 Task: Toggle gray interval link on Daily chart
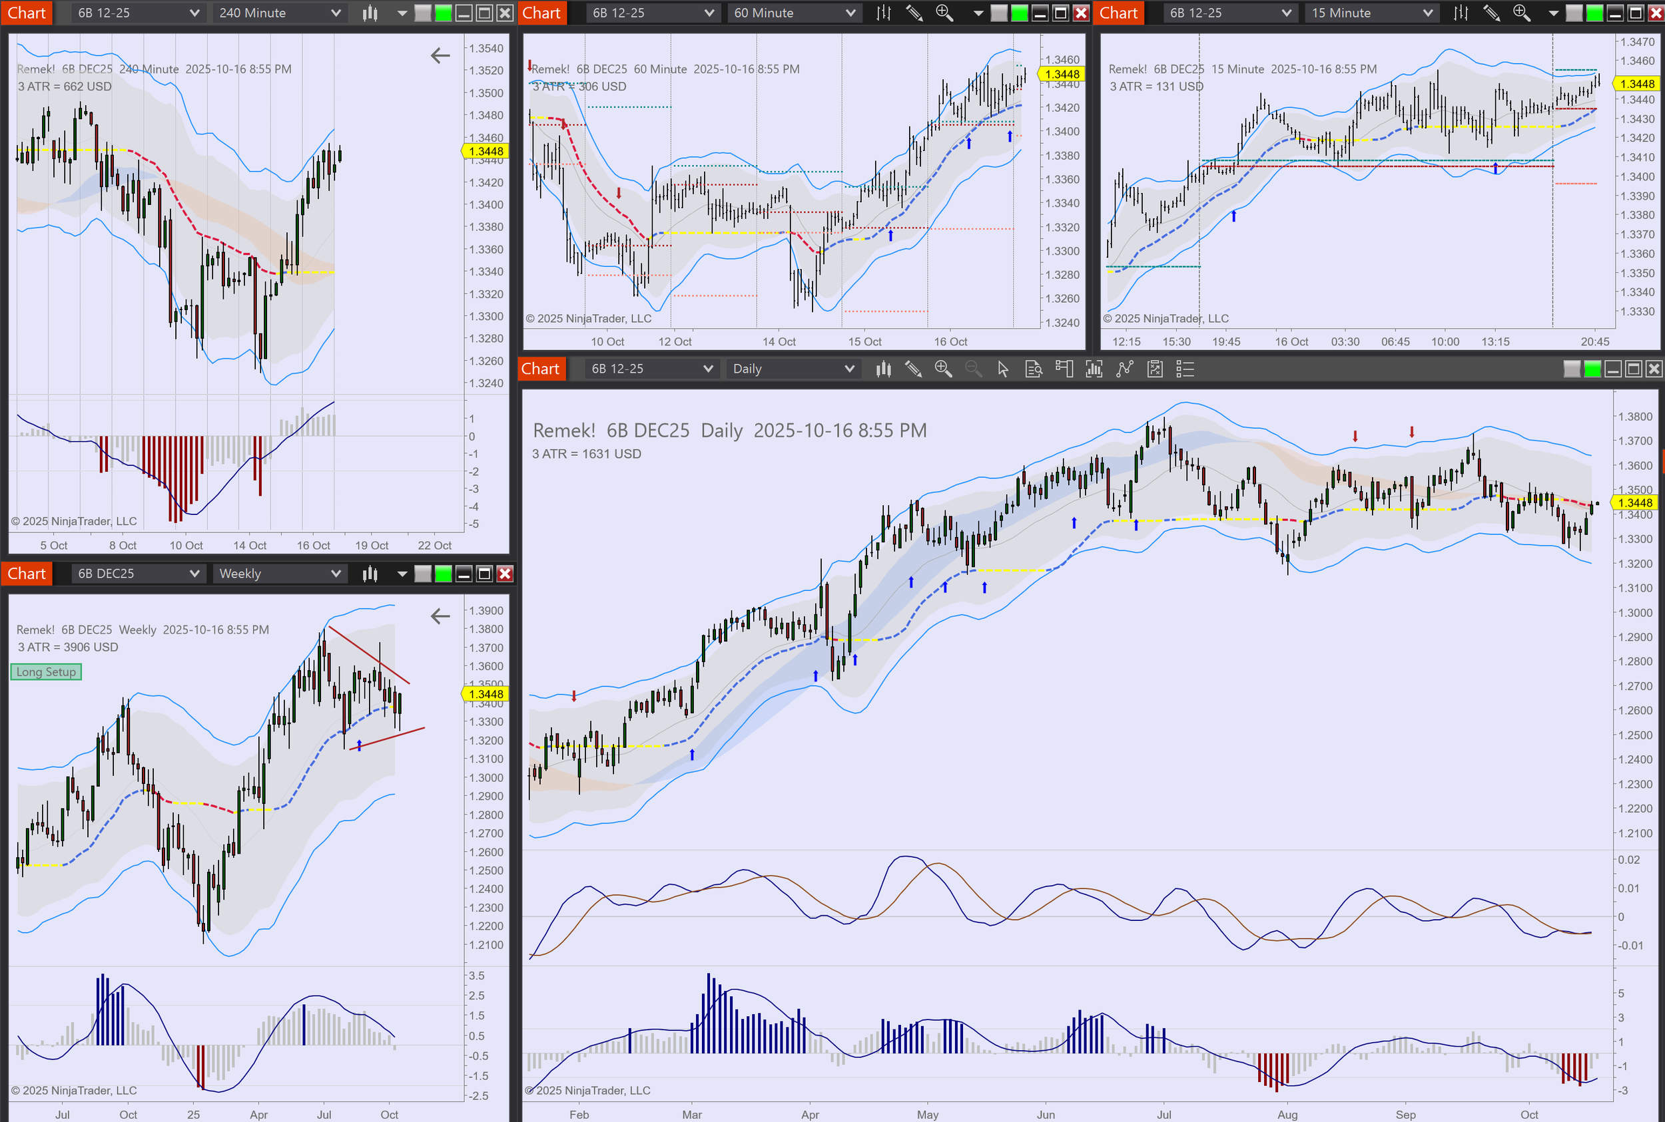click(1572, 369)
